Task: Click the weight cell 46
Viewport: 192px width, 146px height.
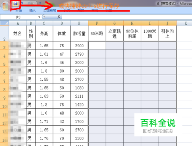Action: [62, 62]
